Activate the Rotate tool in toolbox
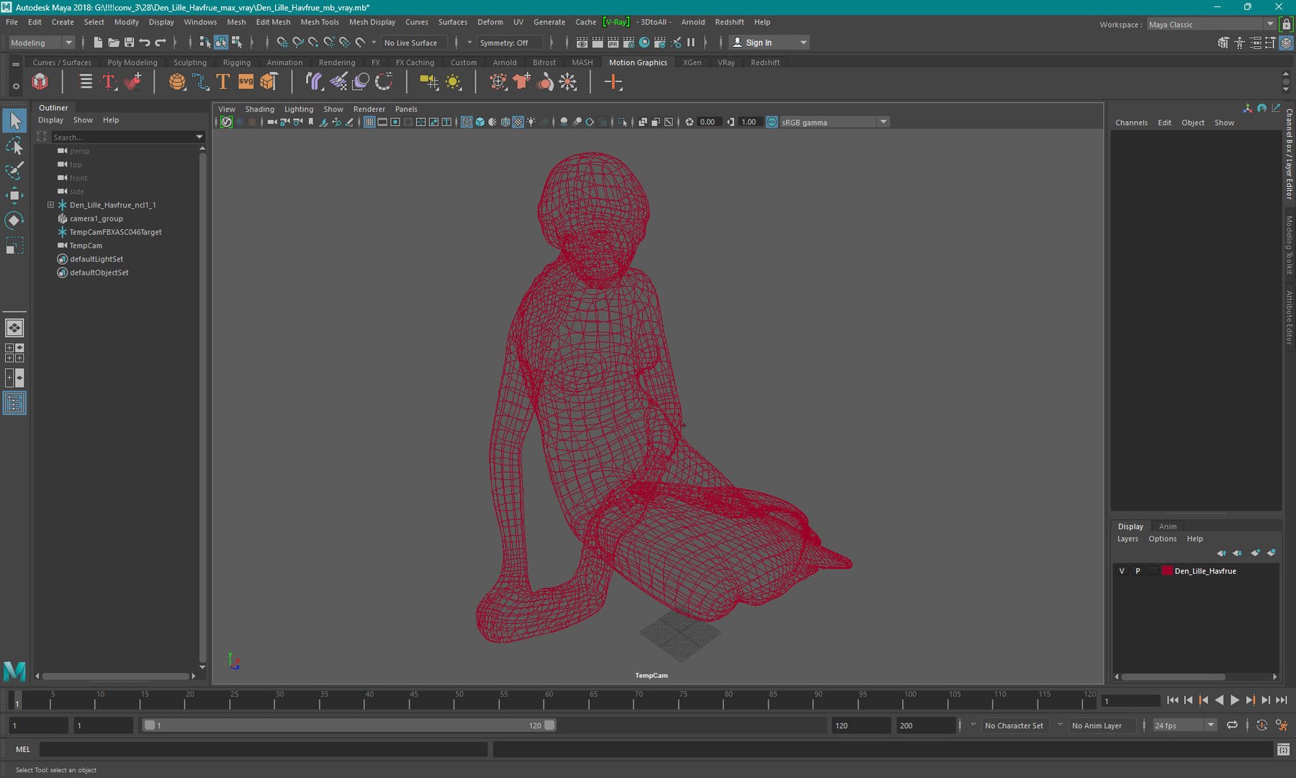This screenshot has height=778, width=1296. [x=14, y=220]
